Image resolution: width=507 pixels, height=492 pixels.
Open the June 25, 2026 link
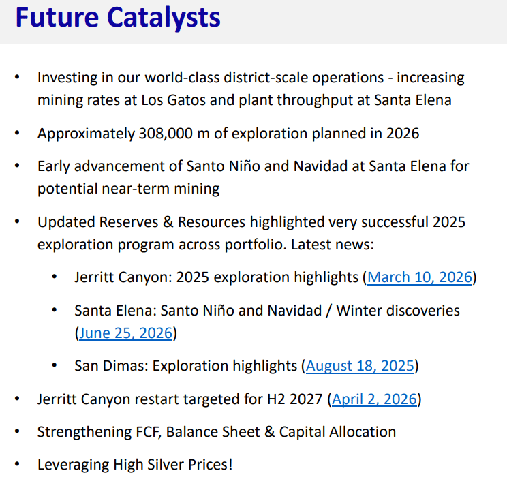point(125,333)
